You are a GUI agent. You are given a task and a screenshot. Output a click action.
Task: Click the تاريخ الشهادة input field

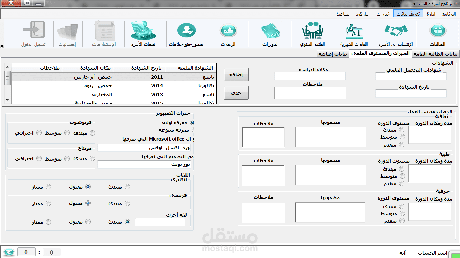pyautogui.click(x=411, y=94)
